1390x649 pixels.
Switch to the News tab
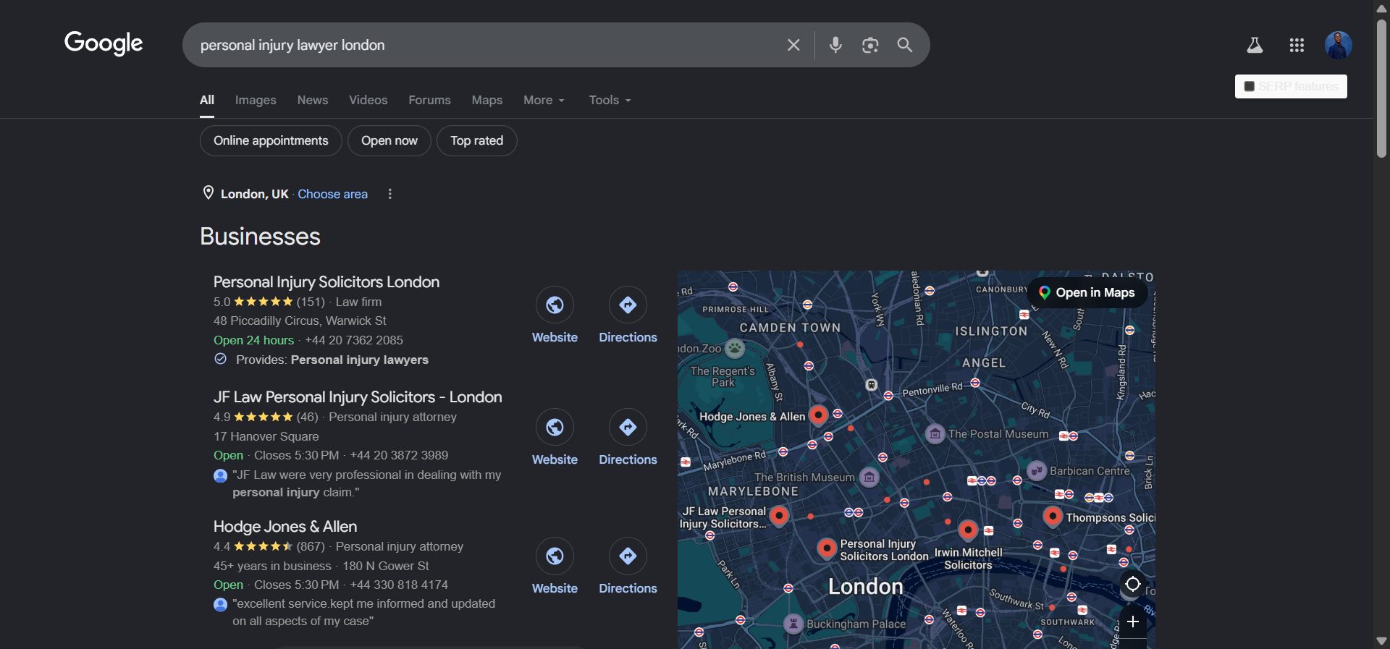click(x=313, y=100)
